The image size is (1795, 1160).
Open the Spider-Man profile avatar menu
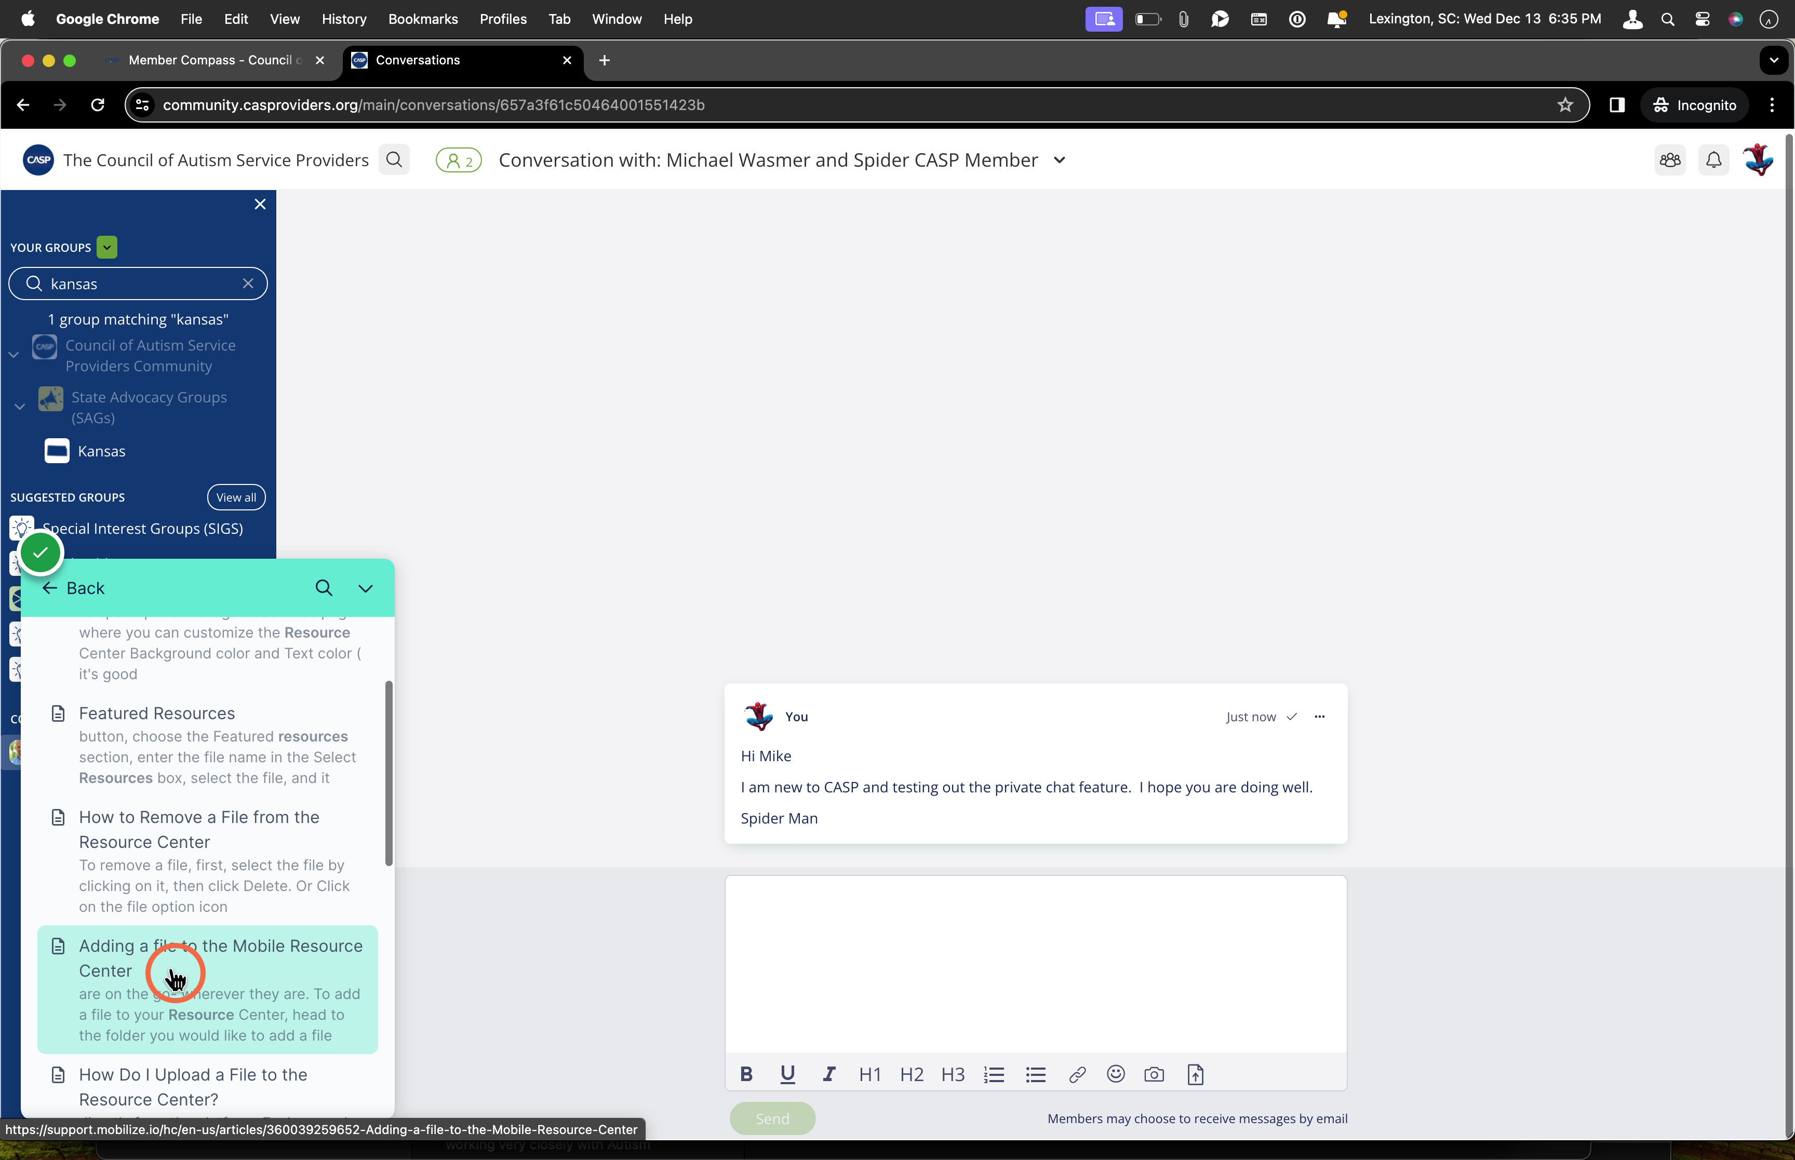click(x=1758, y=160)
